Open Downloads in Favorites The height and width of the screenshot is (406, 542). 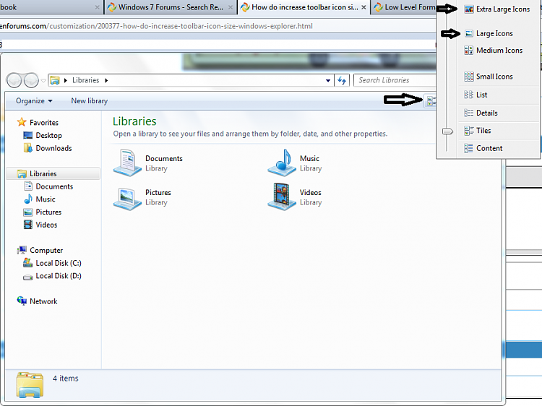click(x=54, y=148)
